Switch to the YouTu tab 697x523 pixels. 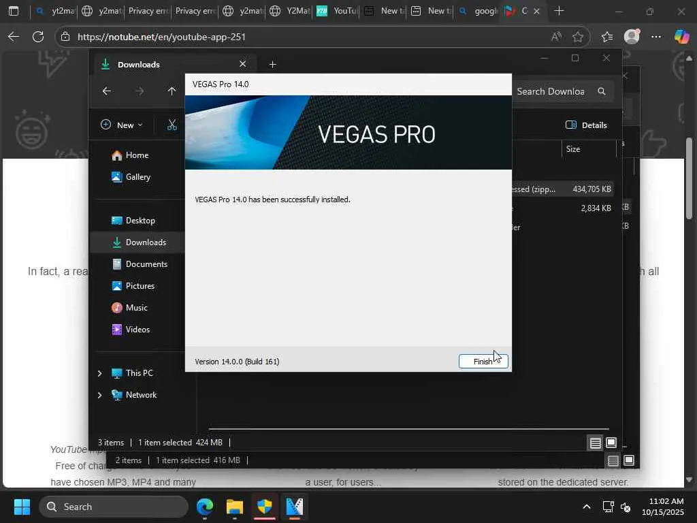click(x=338, y=11)
